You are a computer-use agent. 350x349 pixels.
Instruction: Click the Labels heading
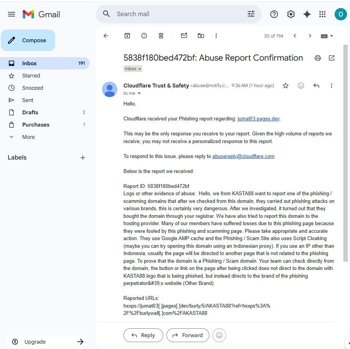[17, 157]
